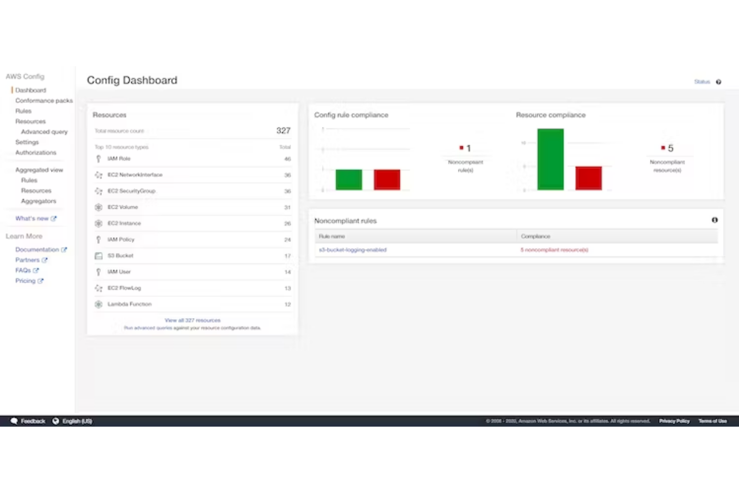Navigate to Settings in the sidebar

click(x=27, y=142)
